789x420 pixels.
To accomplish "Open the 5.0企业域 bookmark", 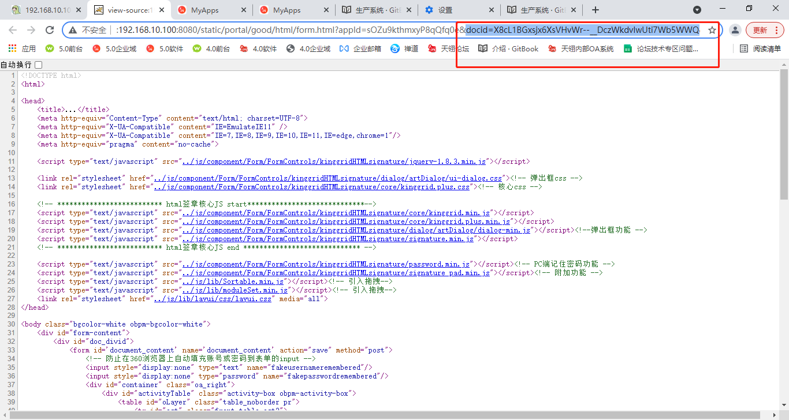I will point(114,49).
